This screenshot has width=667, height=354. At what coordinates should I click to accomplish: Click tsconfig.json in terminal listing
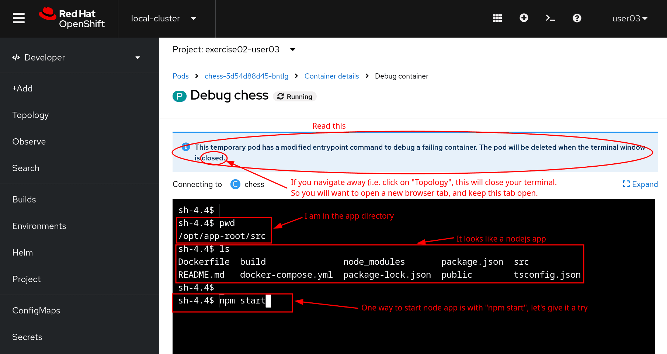coord(547,275)
